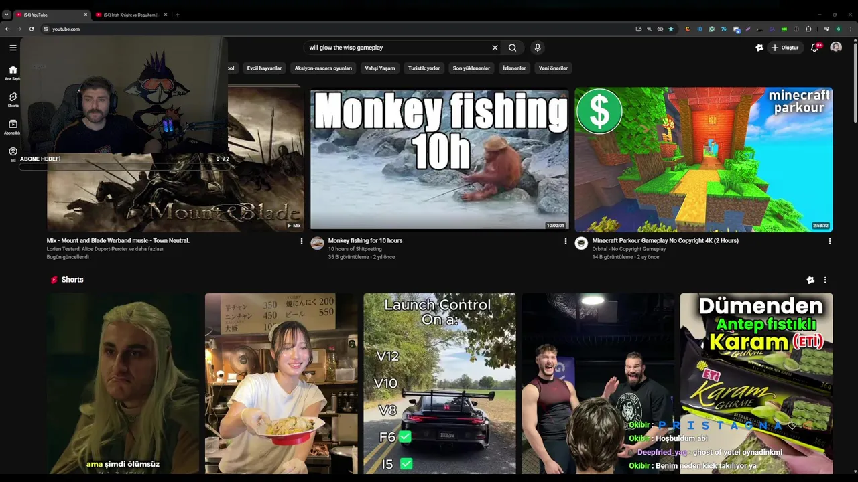
Task: Click title Minecraft Parkour Gameplay No Copyright
Action: pos(665,240)
